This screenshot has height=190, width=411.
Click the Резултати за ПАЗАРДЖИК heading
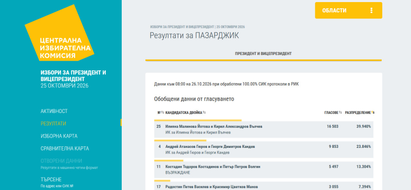(x=194, y=35)
